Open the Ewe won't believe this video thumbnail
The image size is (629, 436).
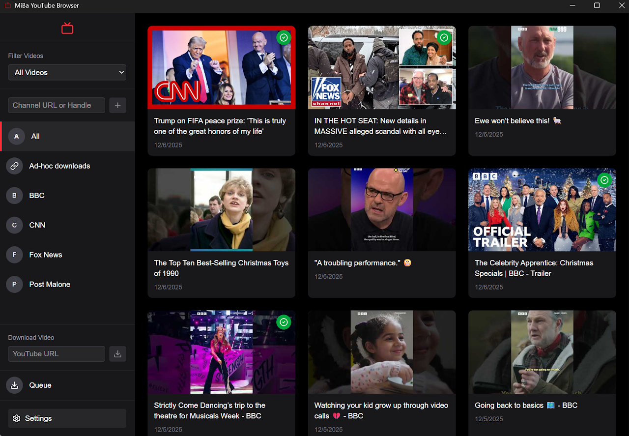pos(542,67)
